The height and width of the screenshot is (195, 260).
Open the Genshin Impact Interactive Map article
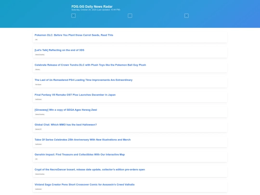click(79, 155)
